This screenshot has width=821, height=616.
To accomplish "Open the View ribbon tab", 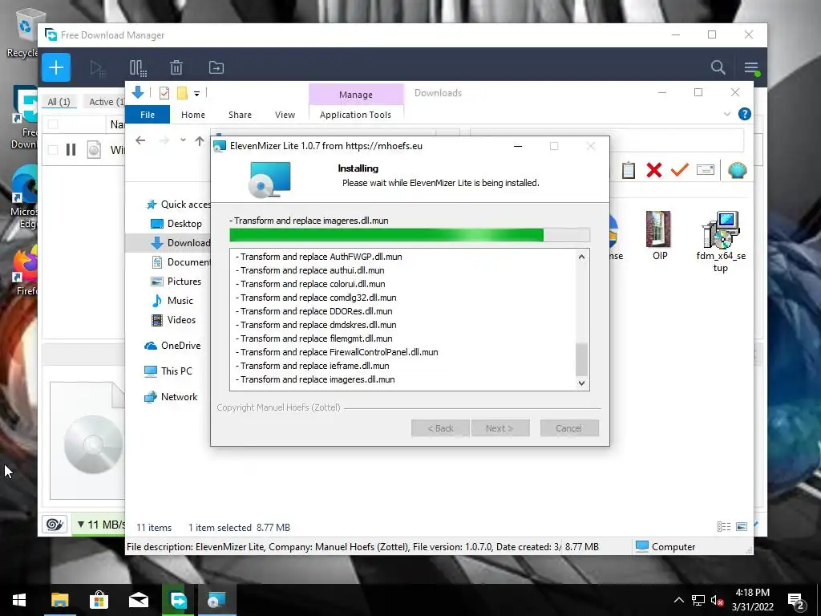I will click(285, 115).
